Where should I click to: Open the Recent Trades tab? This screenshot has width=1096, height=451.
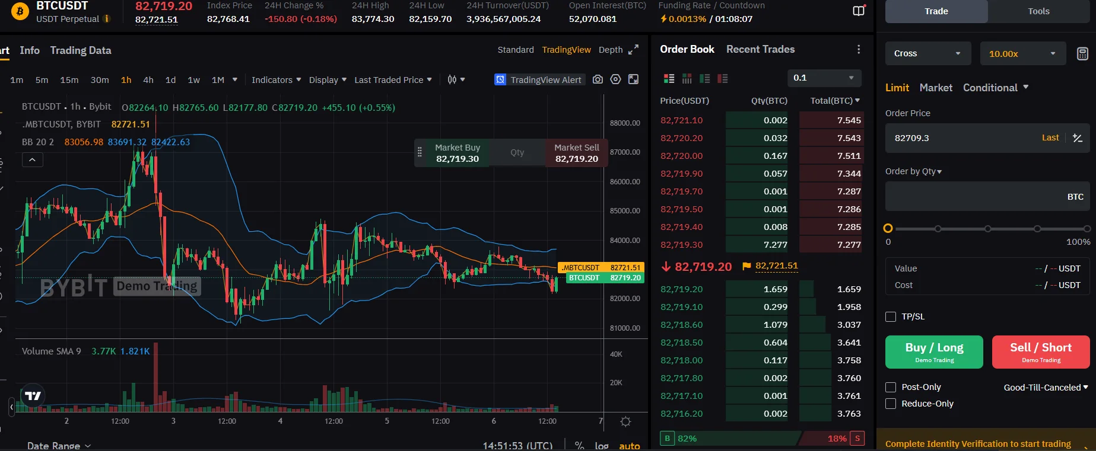coord(761,49)
